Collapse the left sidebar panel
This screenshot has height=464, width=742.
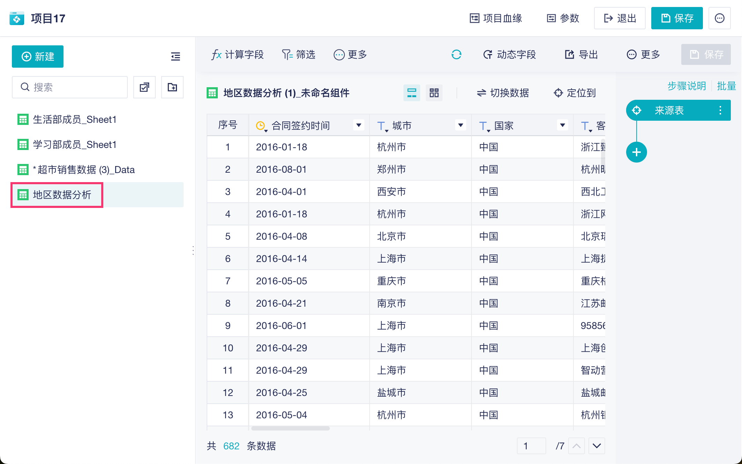pos(175,57)
